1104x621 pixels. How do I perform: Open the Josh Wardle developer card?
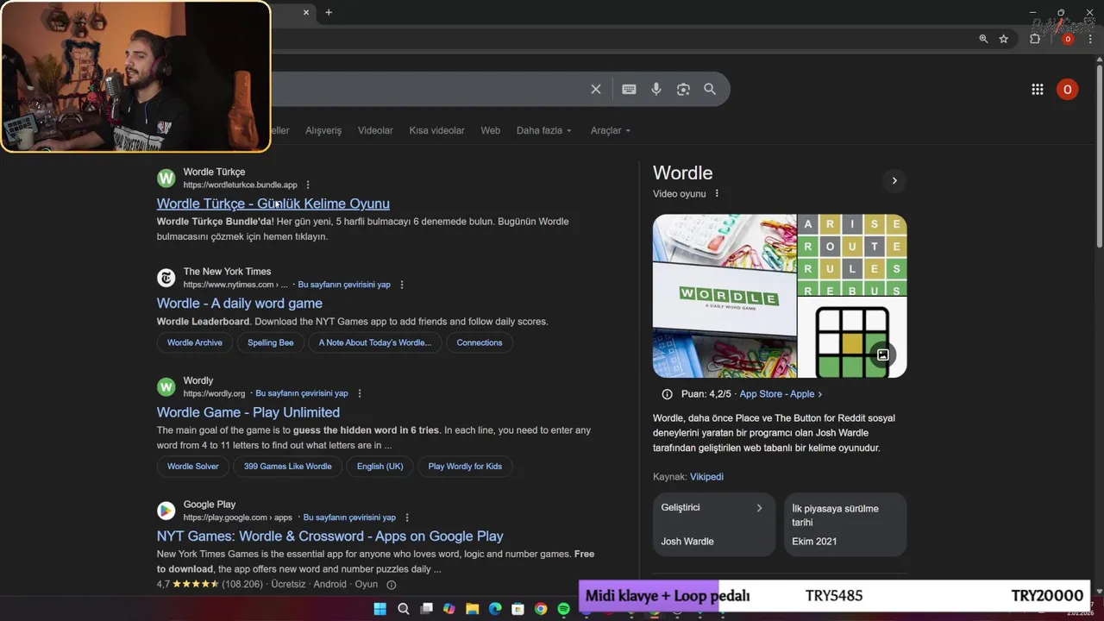(713, 524)
